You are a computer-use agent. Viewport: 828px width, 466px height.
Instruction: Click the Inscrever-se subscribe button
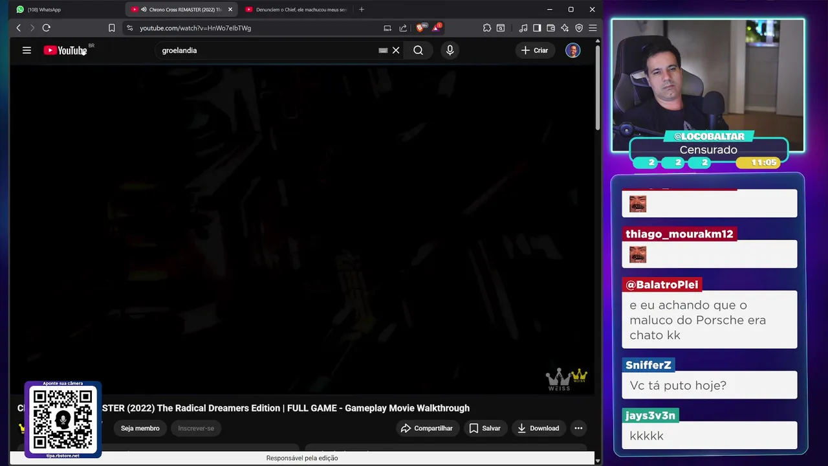point(196,428)
